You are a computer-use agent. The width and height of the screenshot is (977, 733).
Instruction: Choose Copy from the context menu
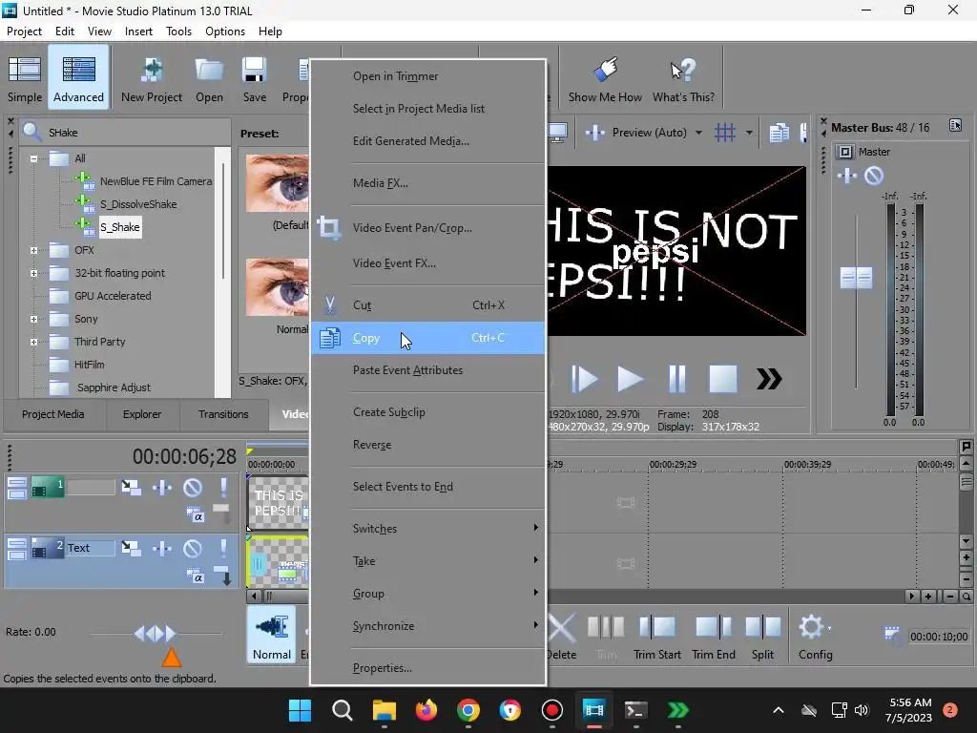(x=428, y=338)
